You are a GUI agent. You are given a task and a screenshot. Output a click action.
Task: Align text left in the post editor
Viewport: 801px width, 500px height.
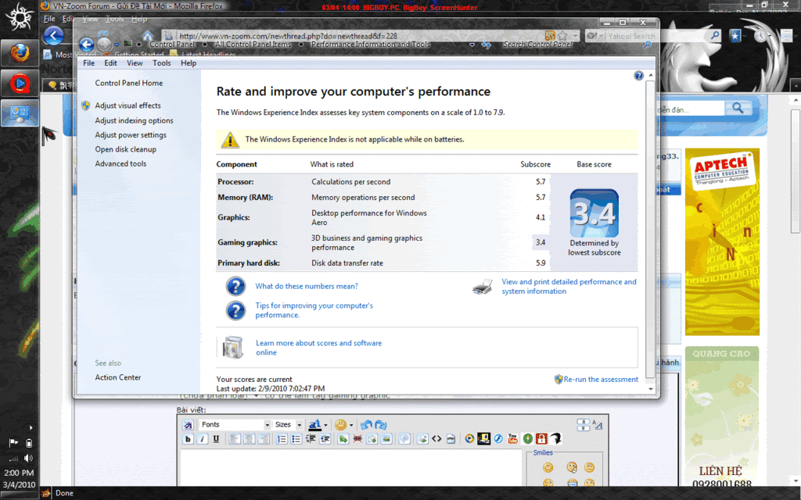coord(235,439)
